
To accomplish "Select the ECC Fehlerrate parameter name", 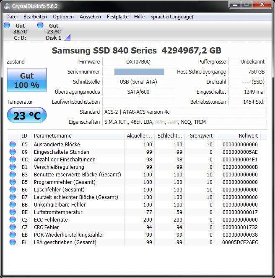I will (51, 219).
